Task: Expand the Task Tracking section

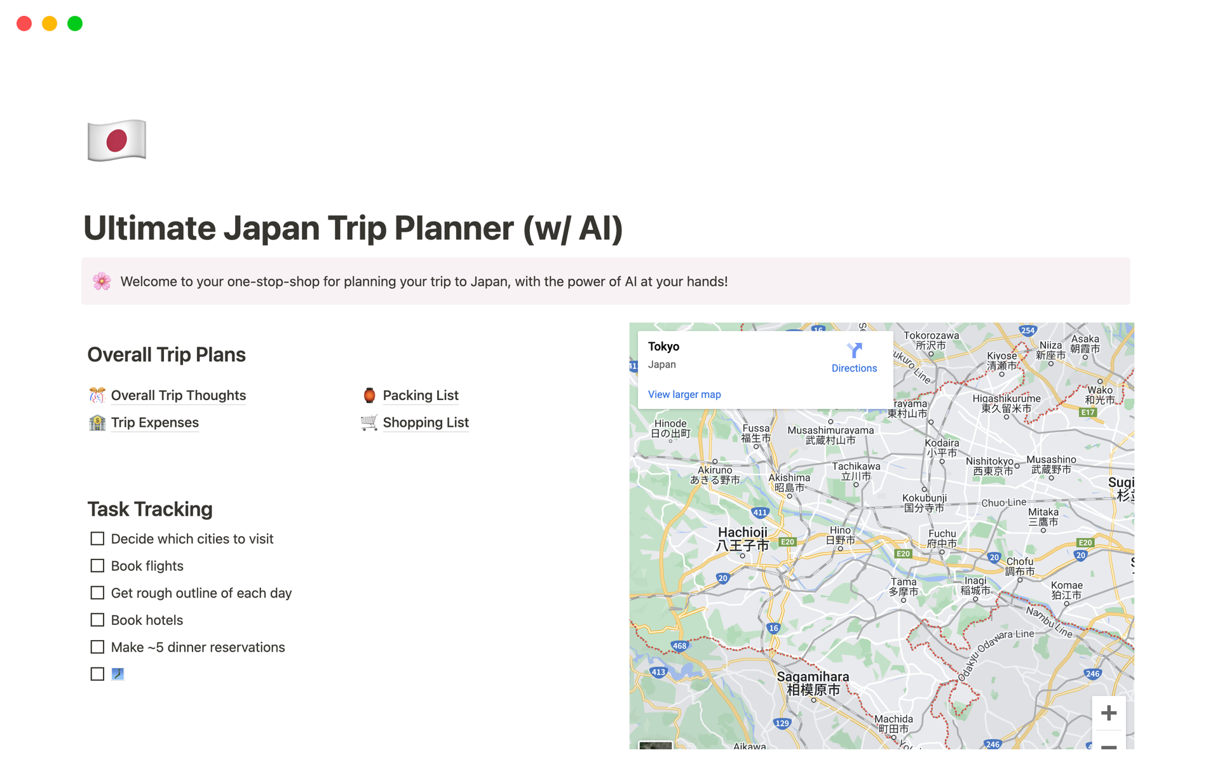Action: pyautogui.click(x=150, y=508)
